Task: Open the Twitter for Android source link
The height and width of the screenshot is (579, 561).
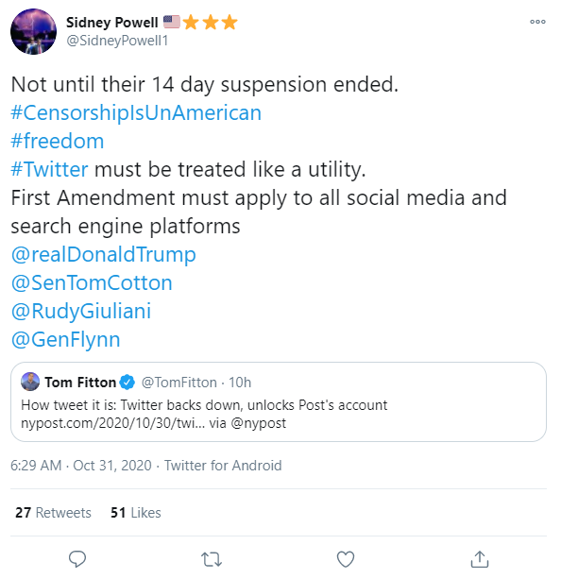Action: (x=223, y=466)
